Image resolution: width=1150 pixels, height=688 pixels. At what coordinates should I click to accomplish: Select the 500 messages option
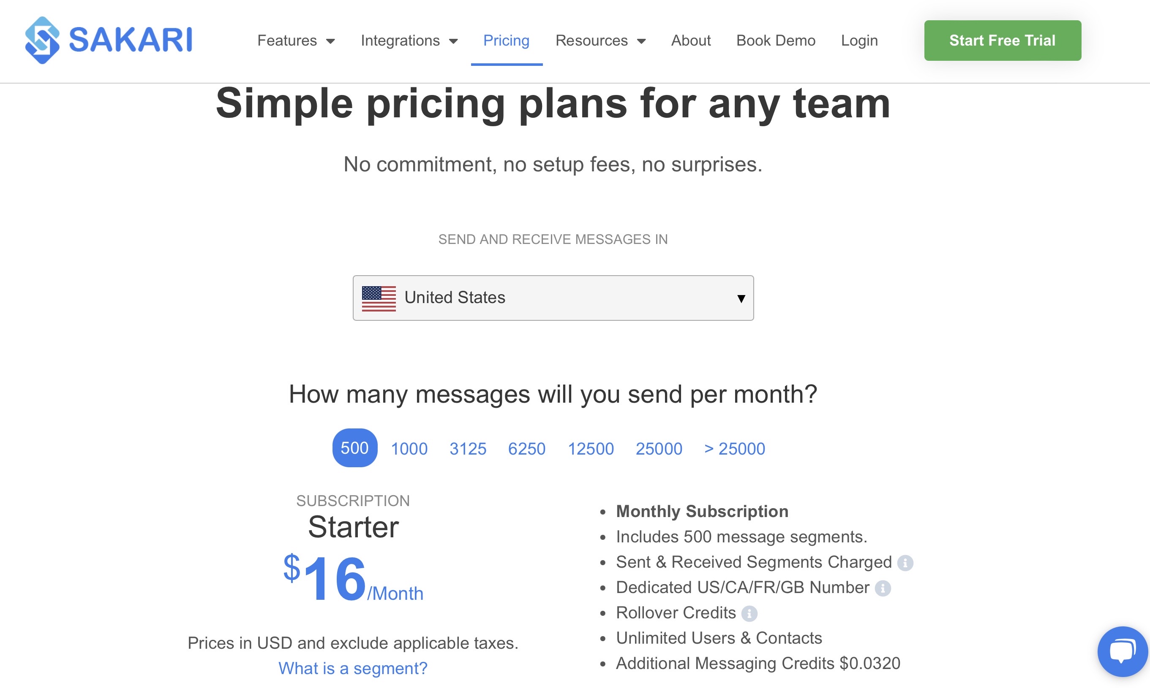point(355,448)
